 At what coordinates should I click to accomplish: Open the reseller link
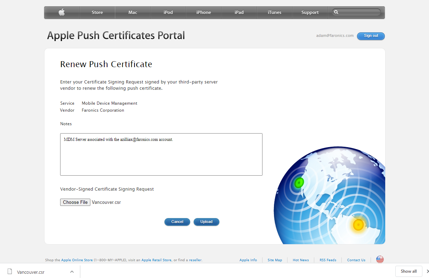click(195, 260)
